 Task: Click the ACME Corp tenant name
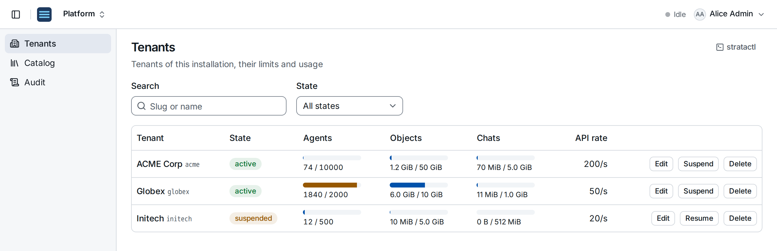[x=159, y=164]
